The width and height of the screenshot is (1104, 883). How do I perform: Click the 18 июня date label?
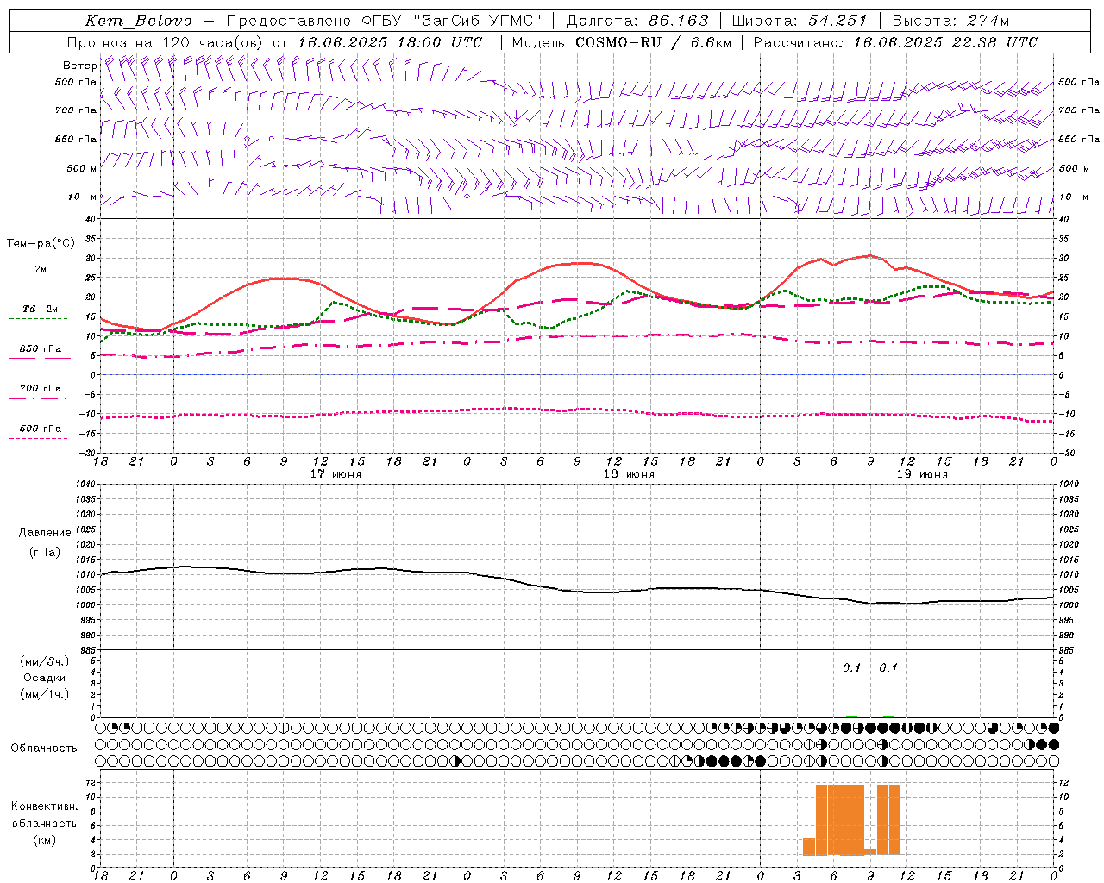(x=629, y=474)
